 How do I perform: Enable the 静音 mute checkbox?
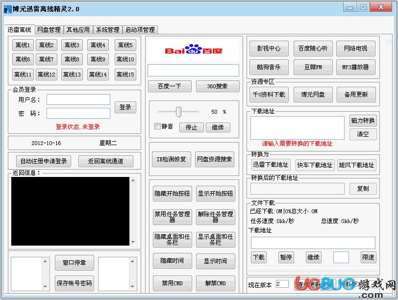click(x=158, y=126)
